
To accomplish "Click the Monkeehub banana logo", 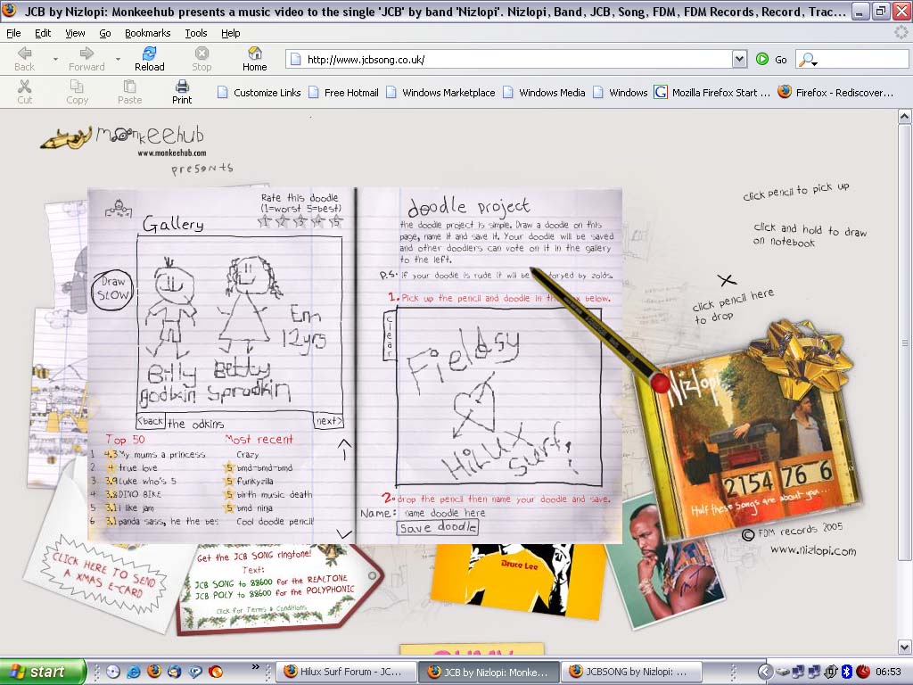I will pos(68,138).
